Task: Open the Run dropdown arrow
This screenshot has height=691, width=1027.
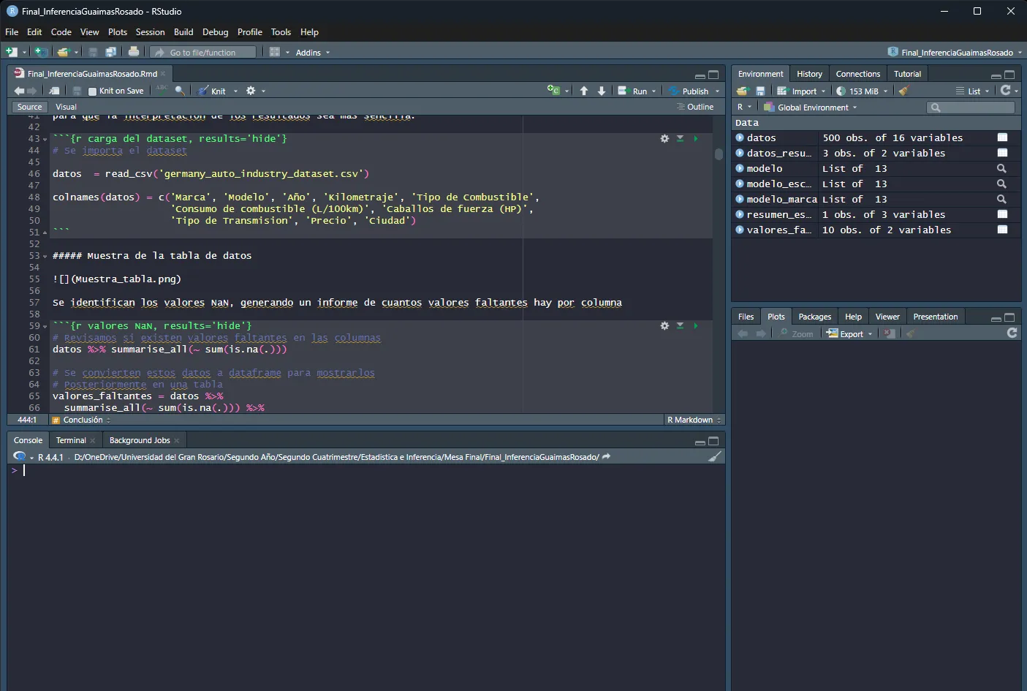Action: pyautogui.click(x=653, y=91)
